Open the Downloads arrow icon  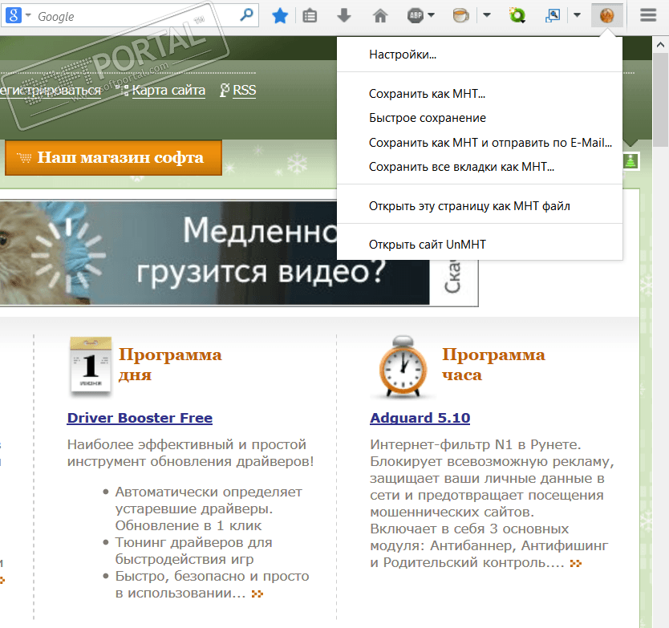point(344,16)
